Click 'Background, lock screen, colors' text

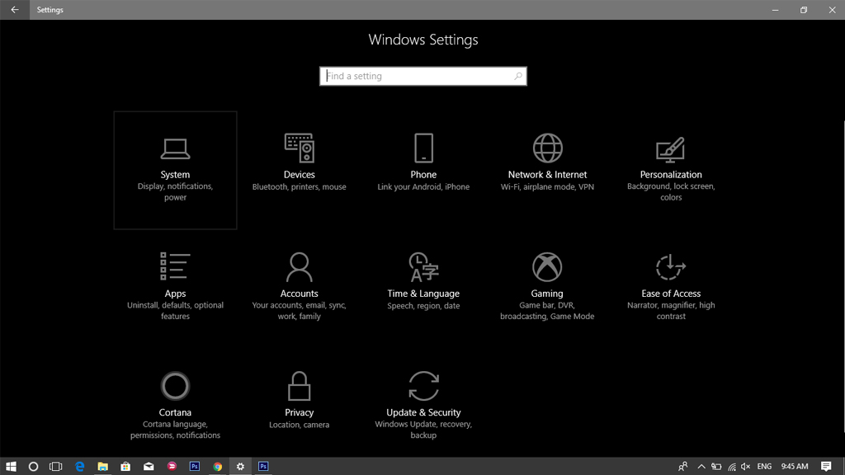pyautogui.click(x=671, y=191)
